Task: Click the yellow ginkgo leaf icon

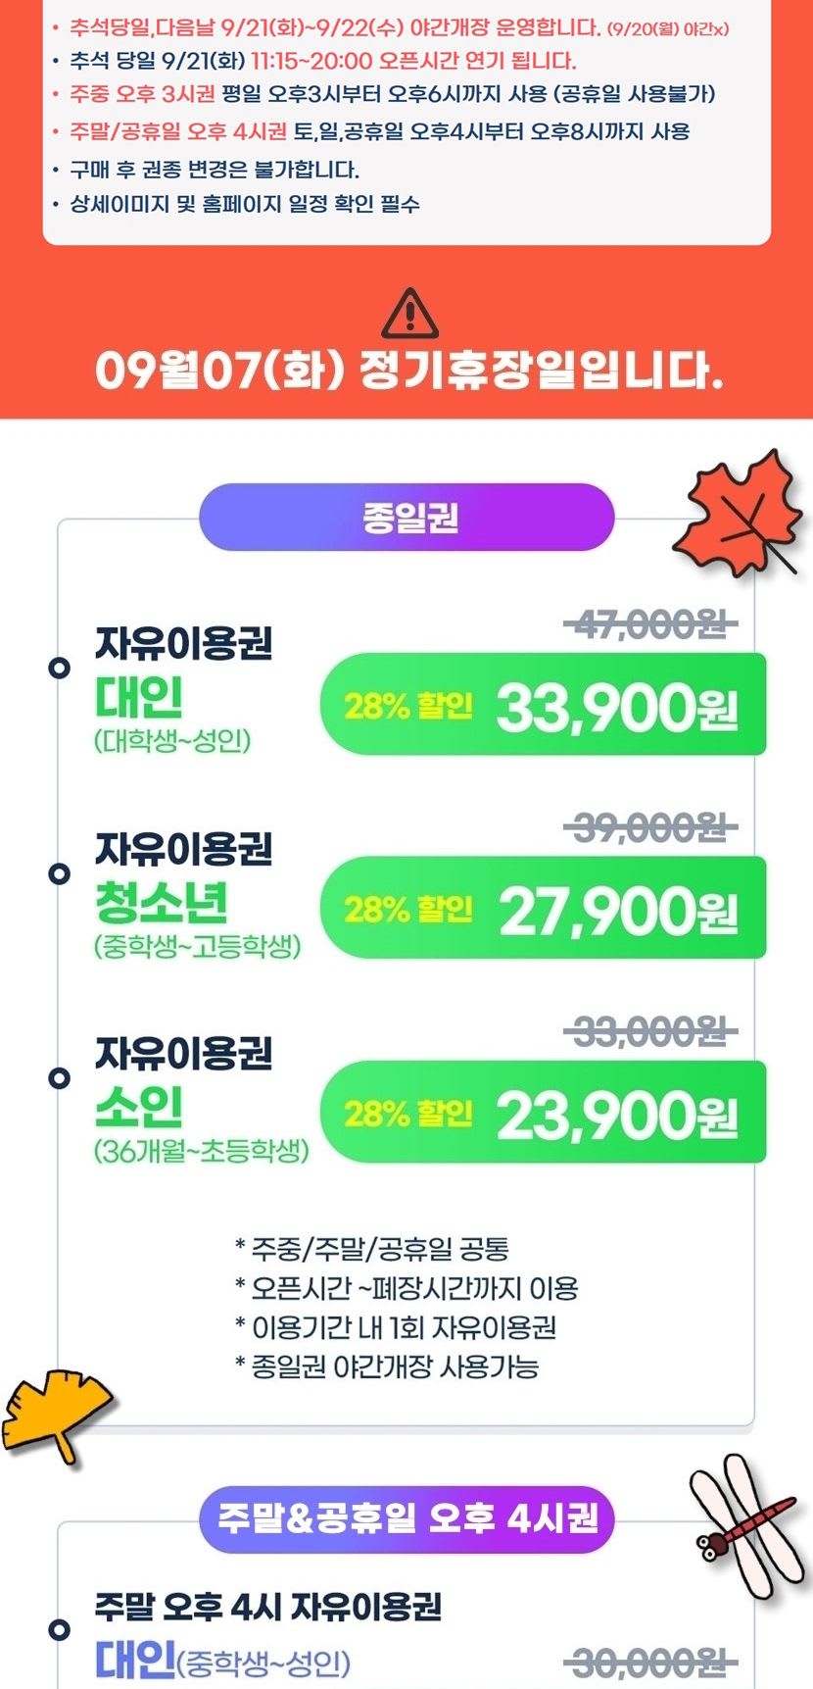Action: coord(54,1411)
